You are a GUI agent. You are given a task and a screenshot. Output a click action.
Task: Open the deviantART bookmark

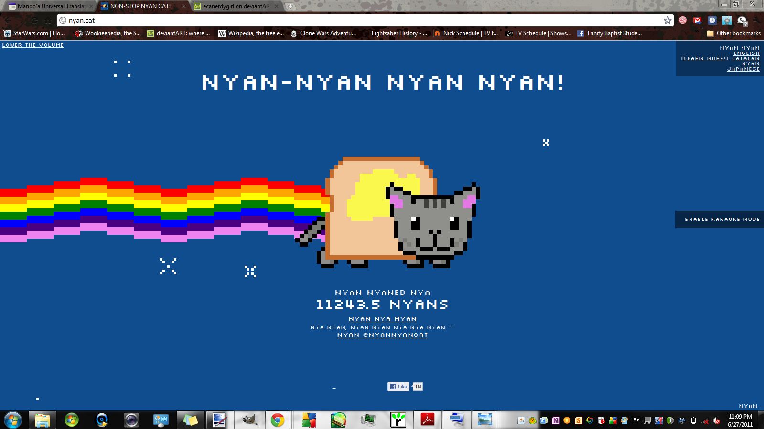coord(178,33)
